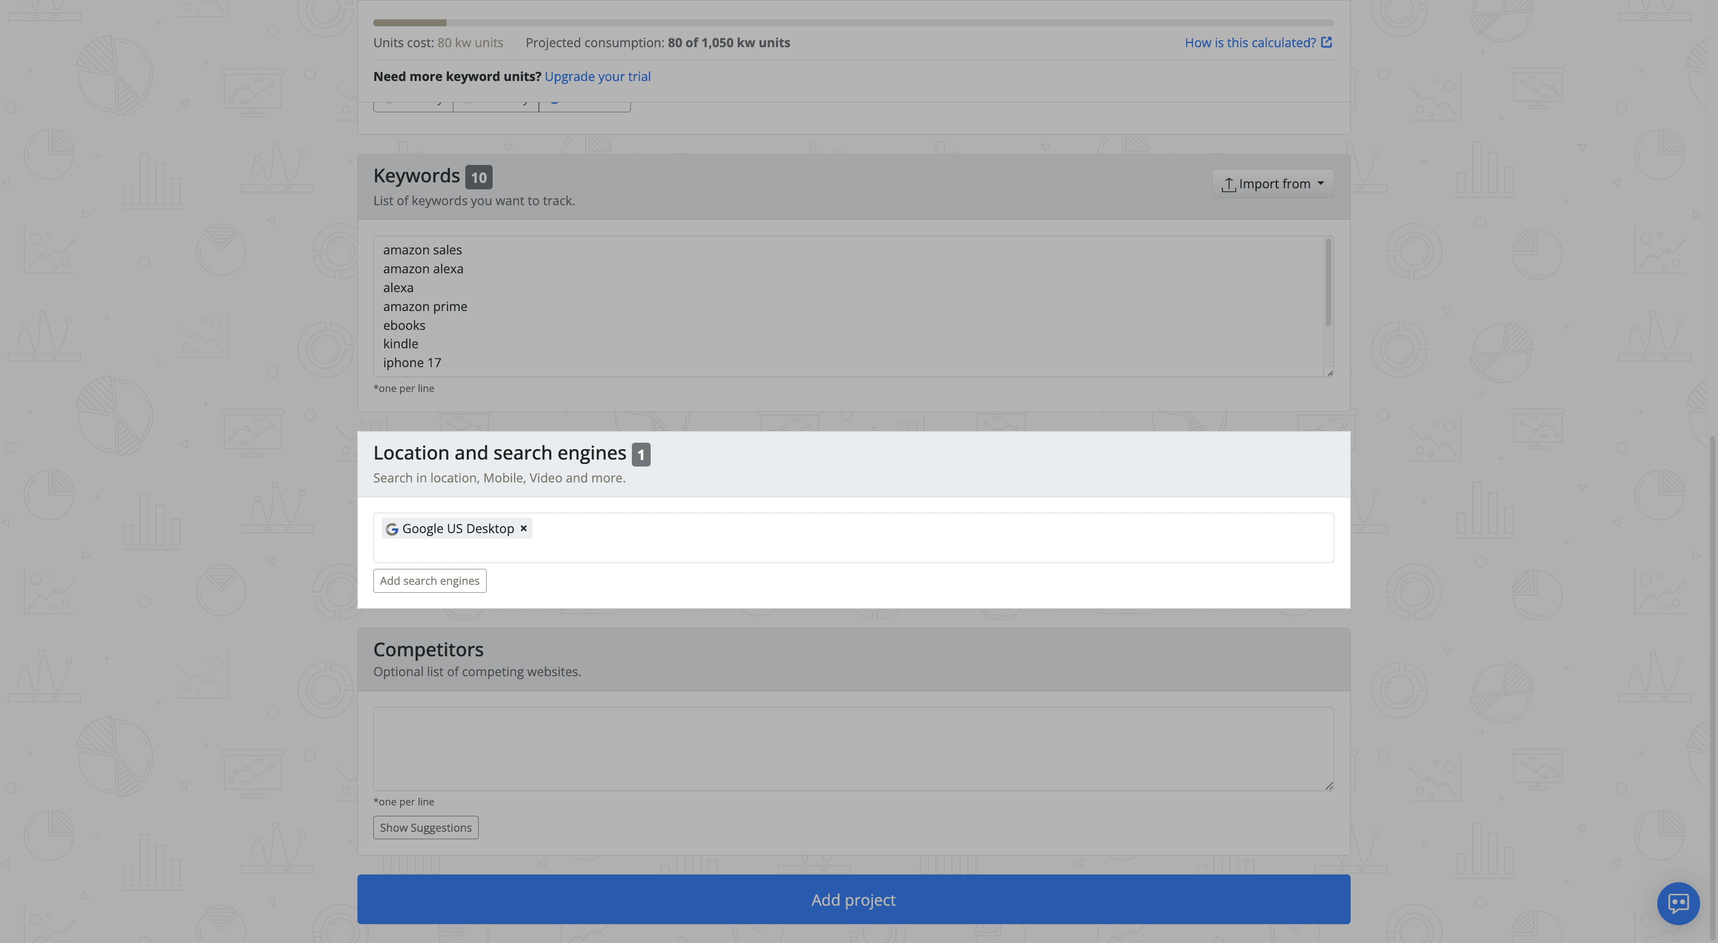
Task: Open the 'How is this calculated?' link
Action: click(1258, 43)
